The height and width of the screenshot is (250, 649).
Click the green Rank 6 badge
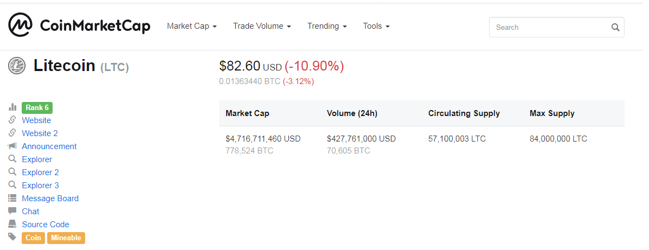37,107
